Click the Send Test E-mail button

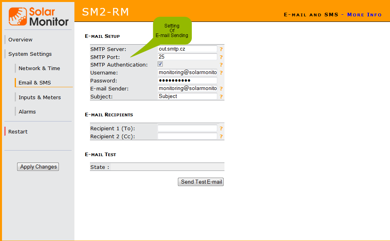(201, 182)
